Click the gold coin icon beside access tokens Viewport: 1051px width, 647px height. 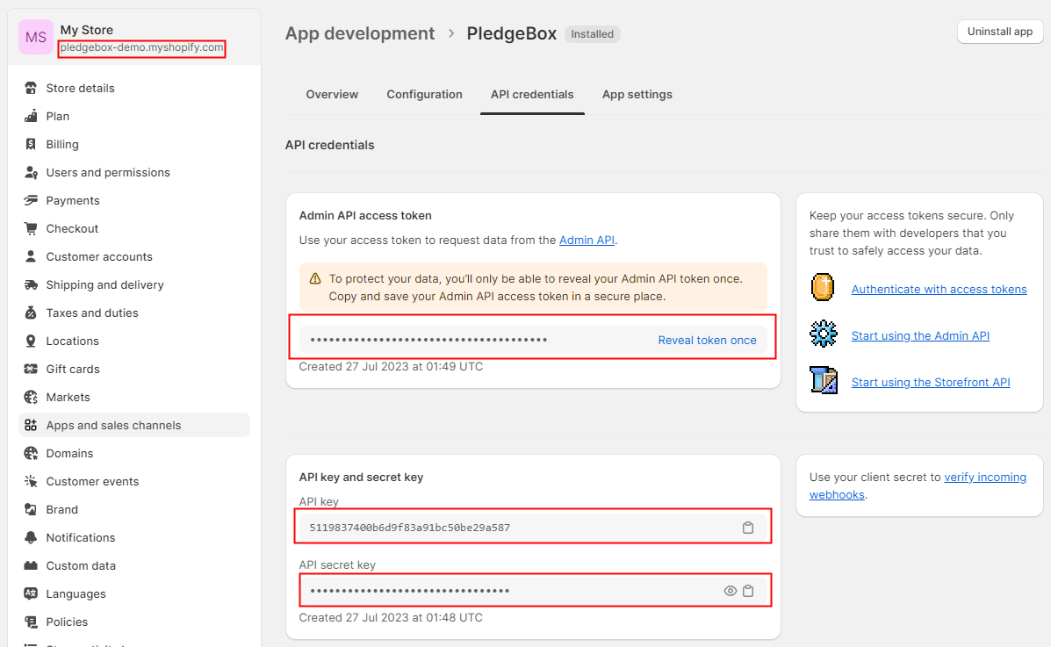pyautogui.click(x=823, y=288)
